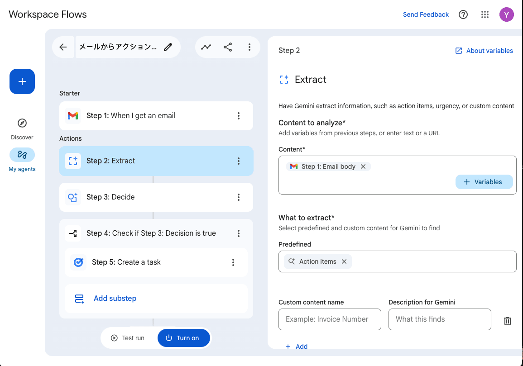Open the Y account avatar
This screenshot has width=523, height=366.
[x=506, y=14]
